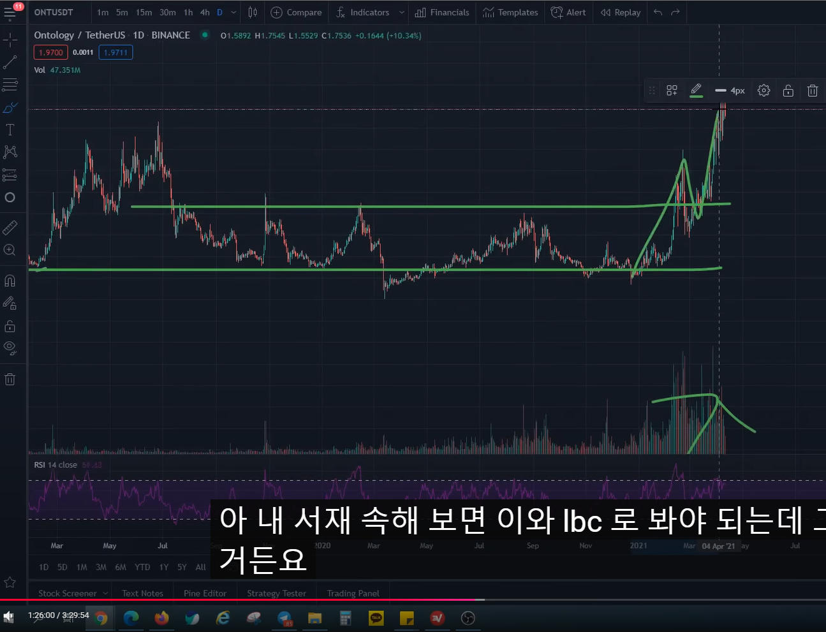Switch to the 5m timeframe
This screenshot has width=826, height=632.
click(x=122, y=12)
